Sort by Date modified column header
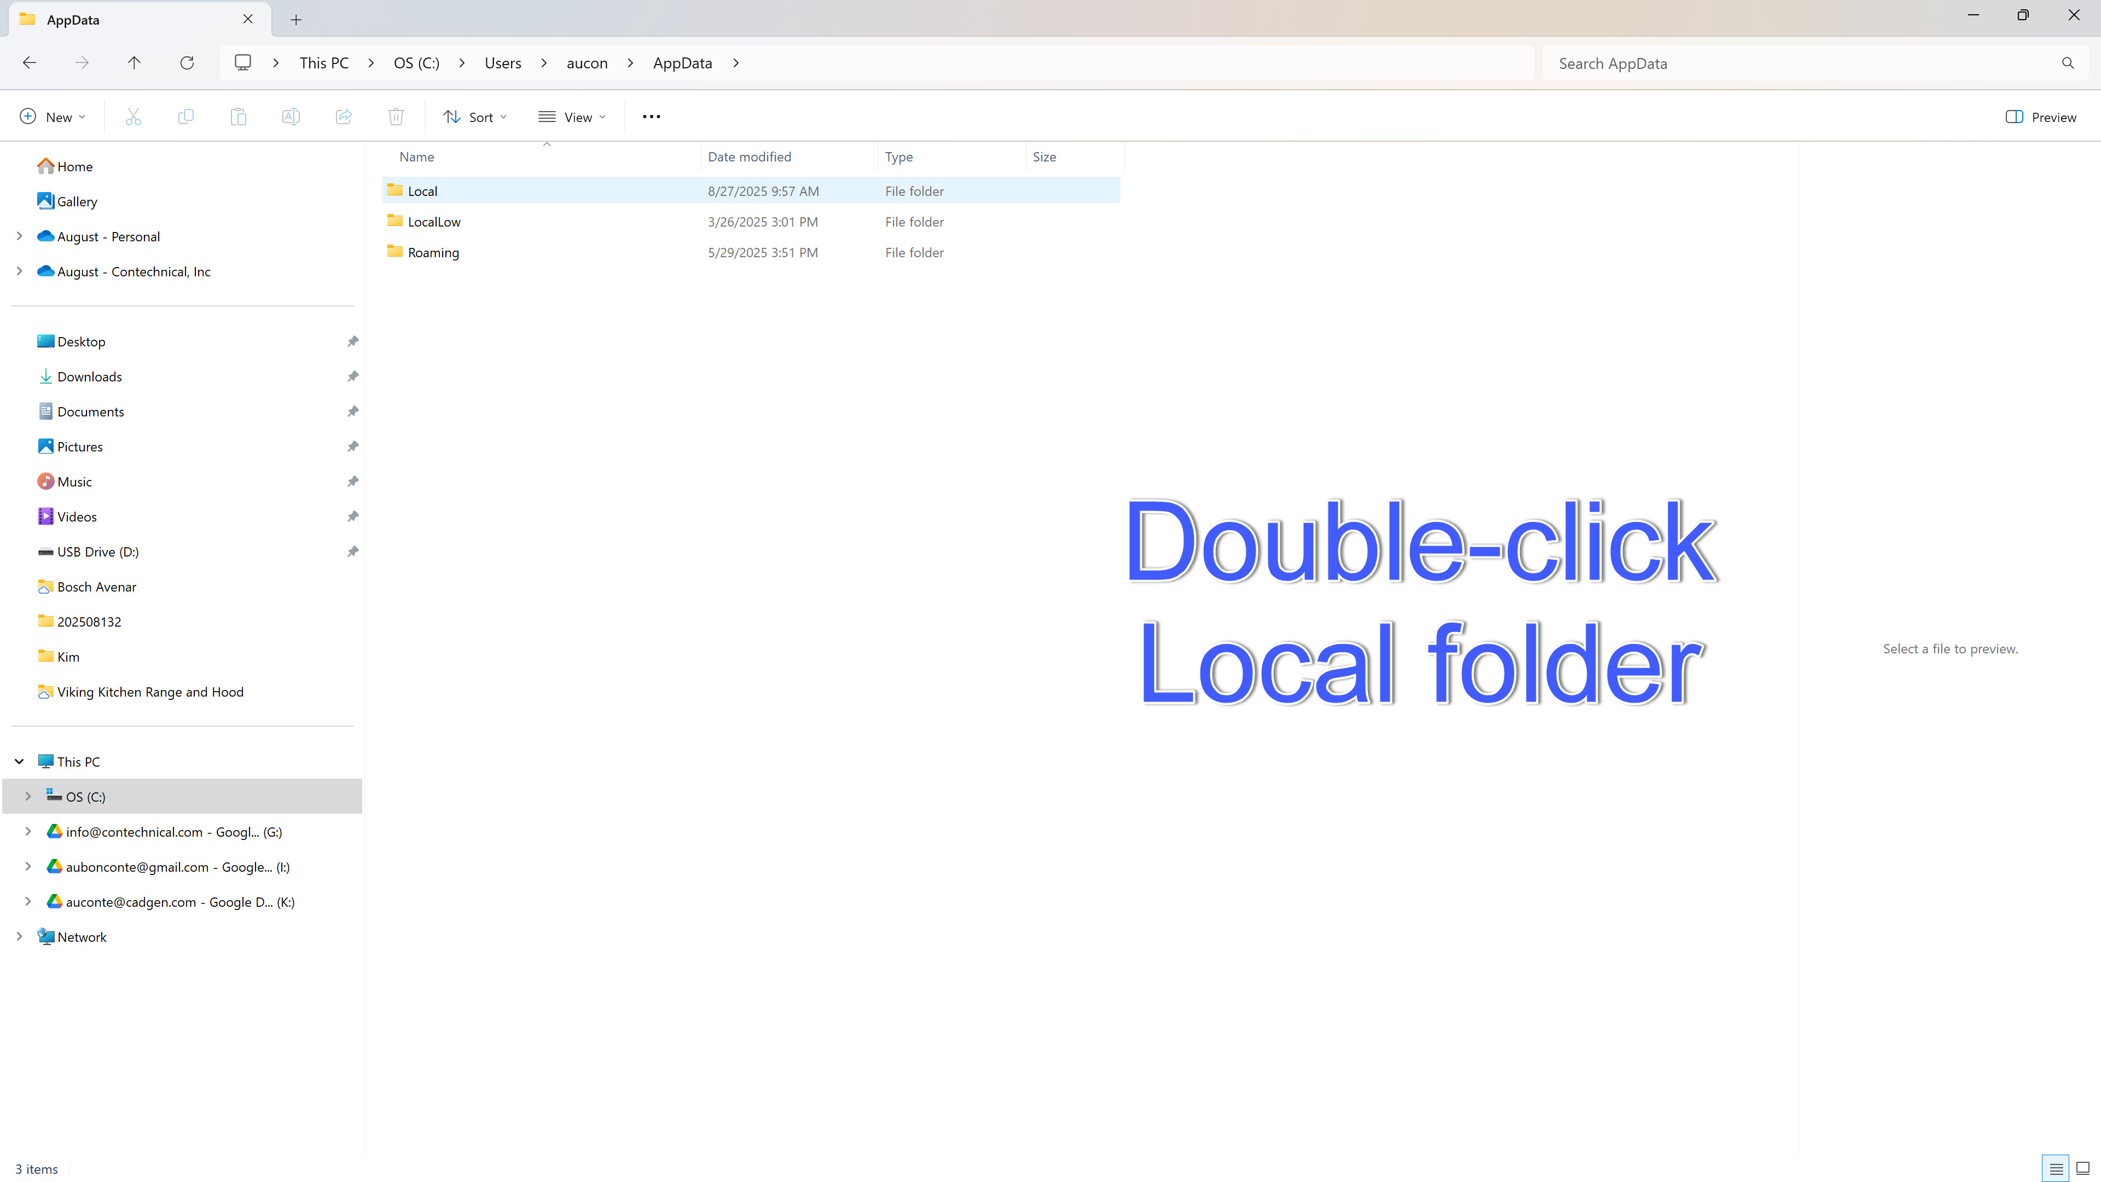The height and width of the screenshot is (1182, 2101). tap(788, 157)
